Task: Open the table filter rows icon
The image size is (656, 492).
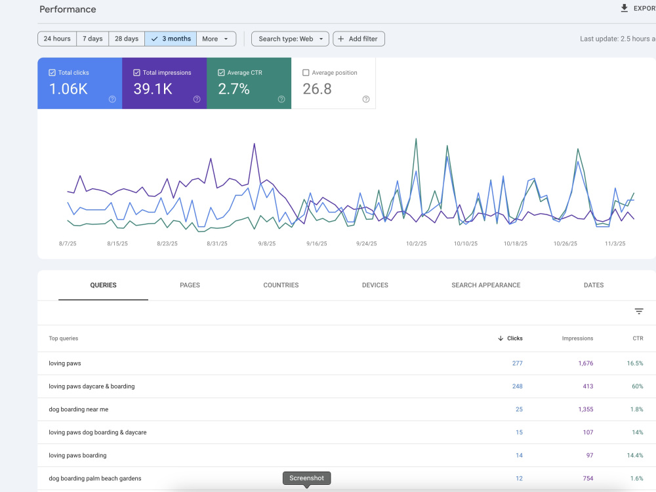Action: (639, 311)
